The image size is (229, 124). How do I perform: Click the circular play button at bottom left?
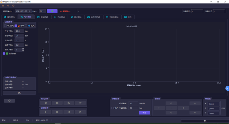click(9, 101)
